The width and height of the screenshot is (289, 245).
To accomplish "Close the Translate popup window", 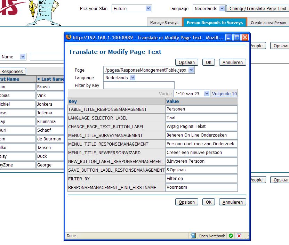I will click(x=245, y=38).
